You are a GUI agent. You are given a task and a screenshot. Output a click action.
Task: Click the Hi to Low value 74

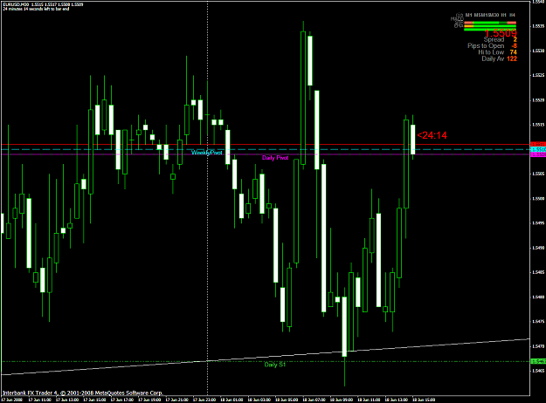pos(514,52)
